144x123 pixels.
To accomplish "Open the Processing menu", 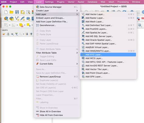I will (123, 2).
